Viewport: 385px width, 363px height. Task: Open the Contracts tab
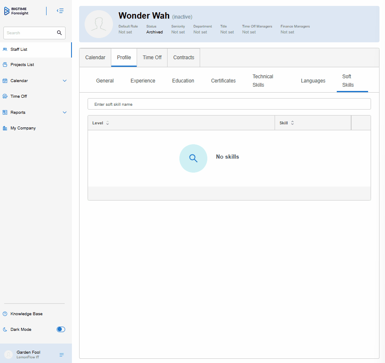coord(184,58)
